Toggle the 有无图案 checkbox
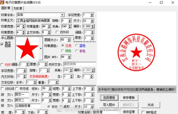This screenshot has height=114, width=178. click(x=2, y=44)
